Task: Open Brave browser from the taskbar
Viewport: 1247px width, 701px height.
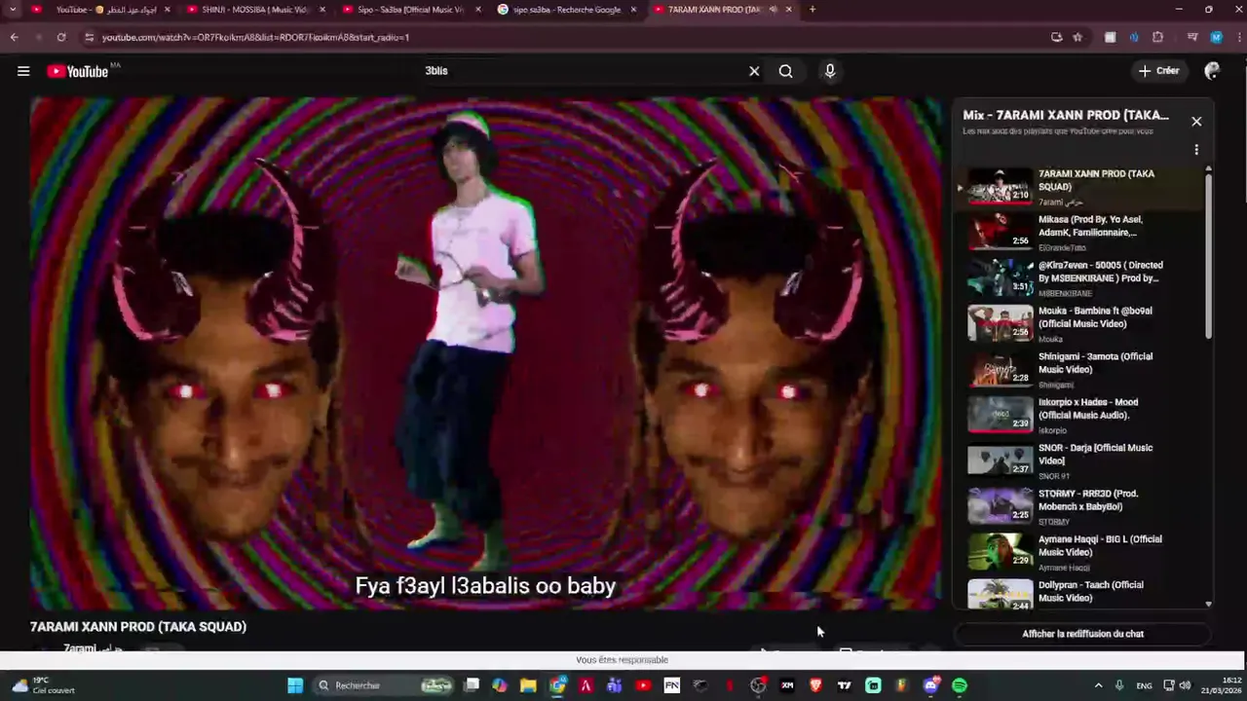Action: [x=815, y=685]
